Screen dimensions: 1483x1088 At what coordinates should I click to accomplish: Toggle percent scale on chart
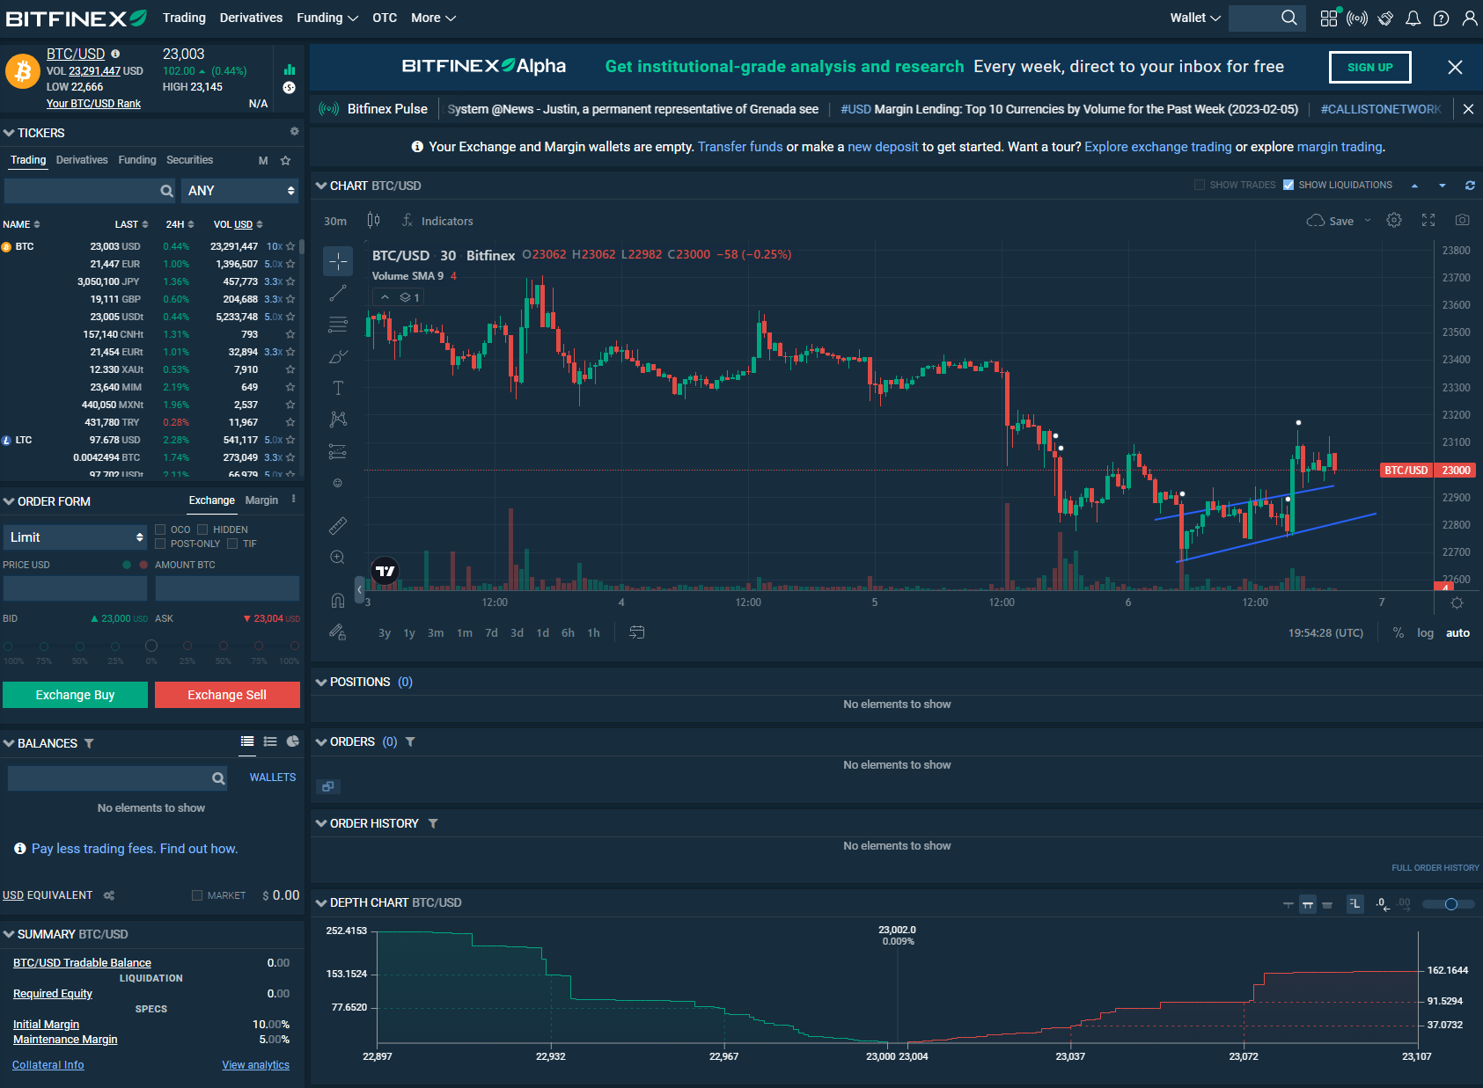[x=1399, y=632]
